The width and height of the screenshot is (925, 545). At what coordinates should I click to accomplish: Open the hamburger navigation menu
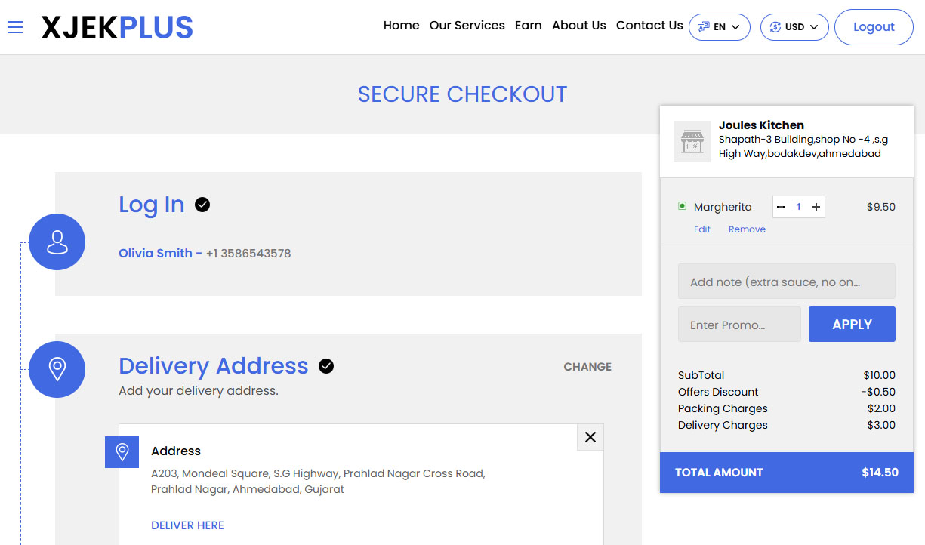click(x=14, y=27)
